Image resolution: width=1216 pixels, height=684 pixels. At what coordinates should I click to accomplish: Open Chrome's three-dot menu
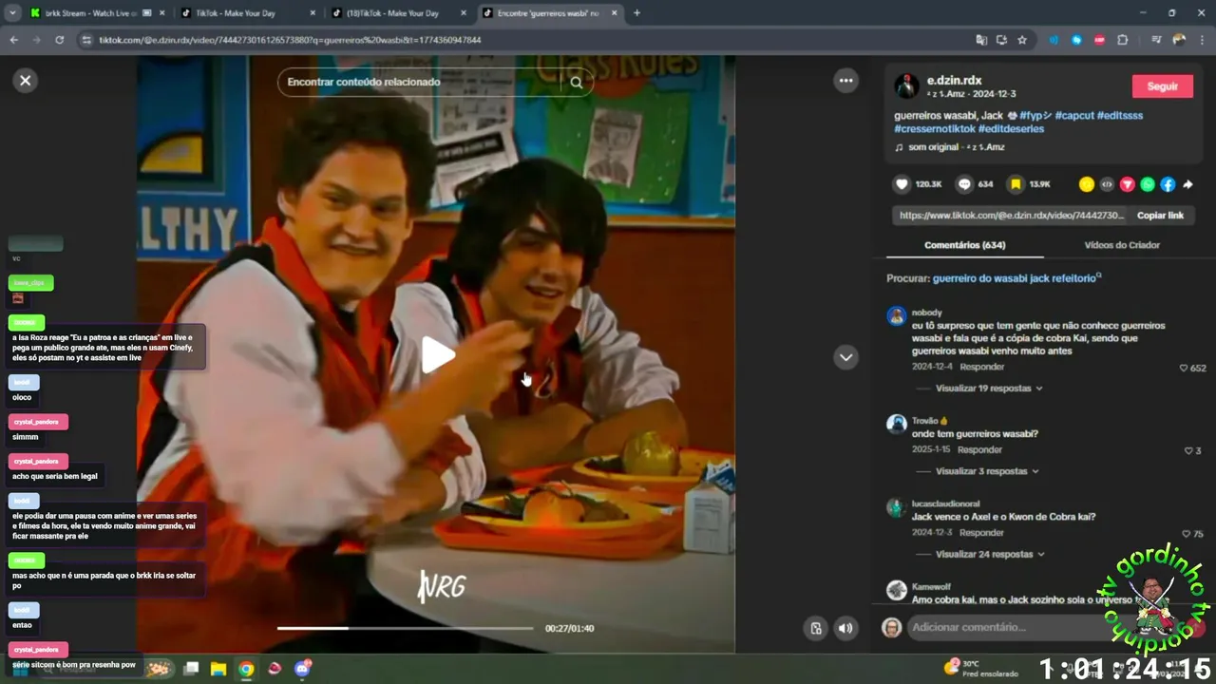(x=1203, y=40)
